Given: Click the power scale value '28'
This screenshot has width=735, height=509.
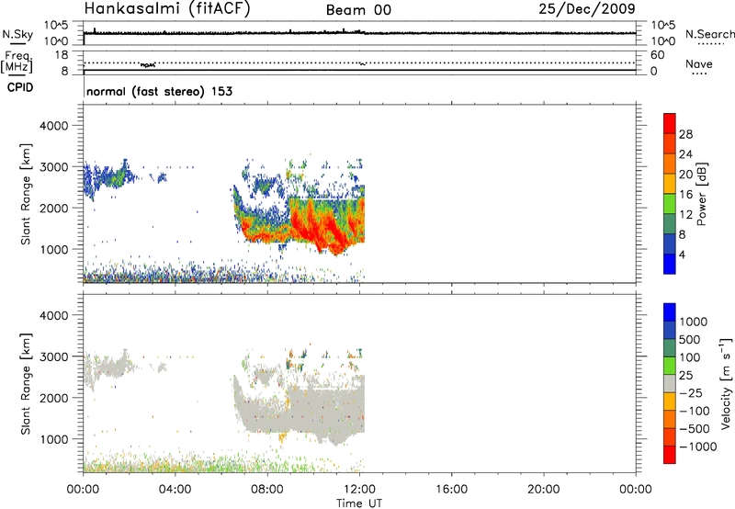Looking at the screenshot, I should [x=685, y=134].
